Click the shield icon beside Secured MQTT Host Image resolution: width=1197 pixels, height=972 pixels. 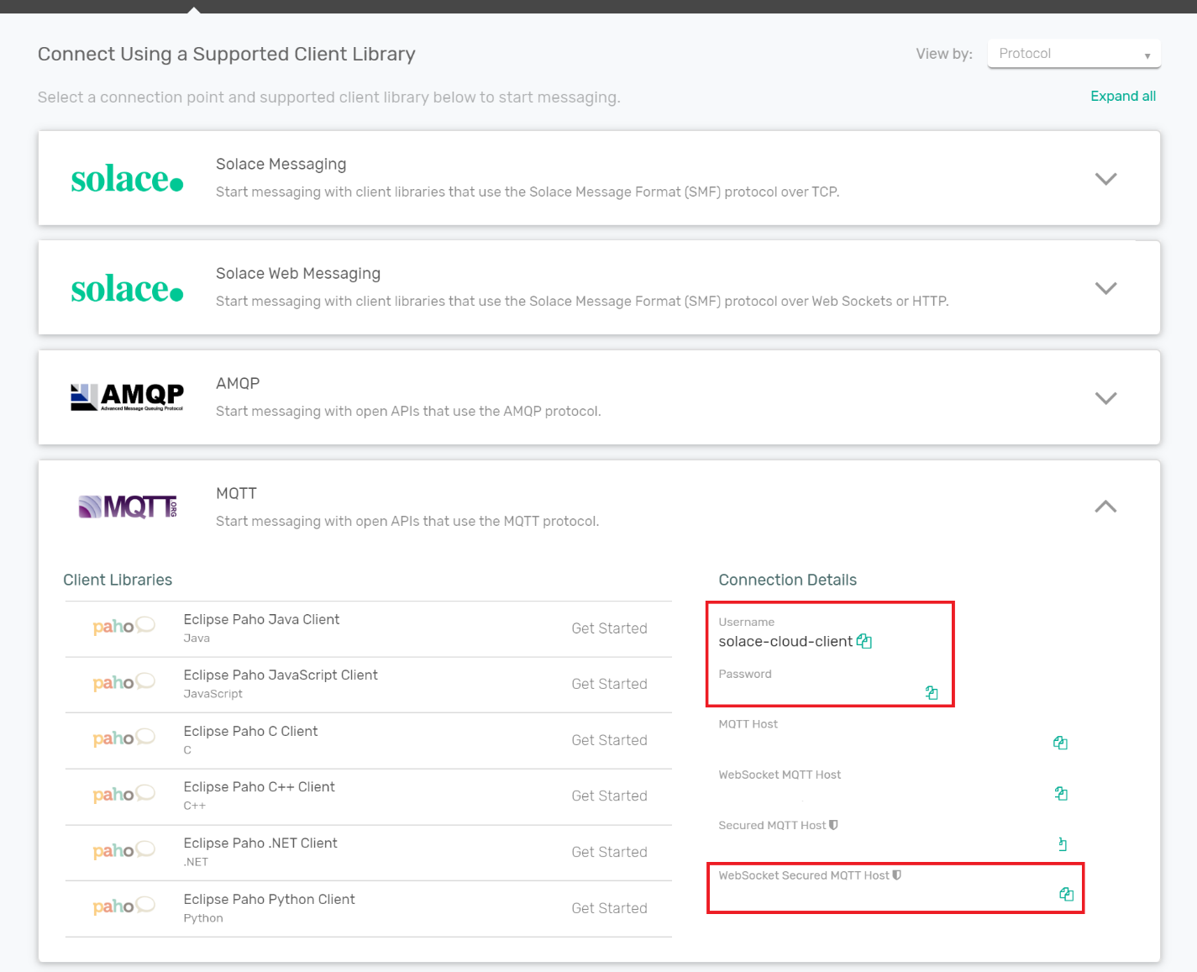pyautogui.click(x=833, y=825)
